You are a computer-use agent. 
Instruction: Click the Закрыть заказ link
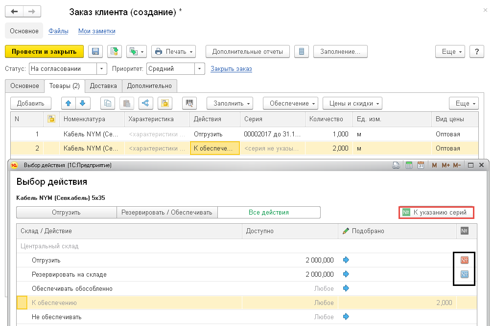click(x=231, y=69)
